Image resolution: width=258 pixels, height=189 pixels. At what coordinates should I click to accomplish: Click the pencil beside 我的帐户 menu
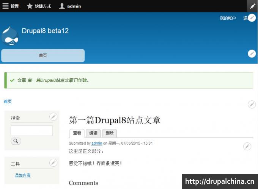(x=252, y=18)
